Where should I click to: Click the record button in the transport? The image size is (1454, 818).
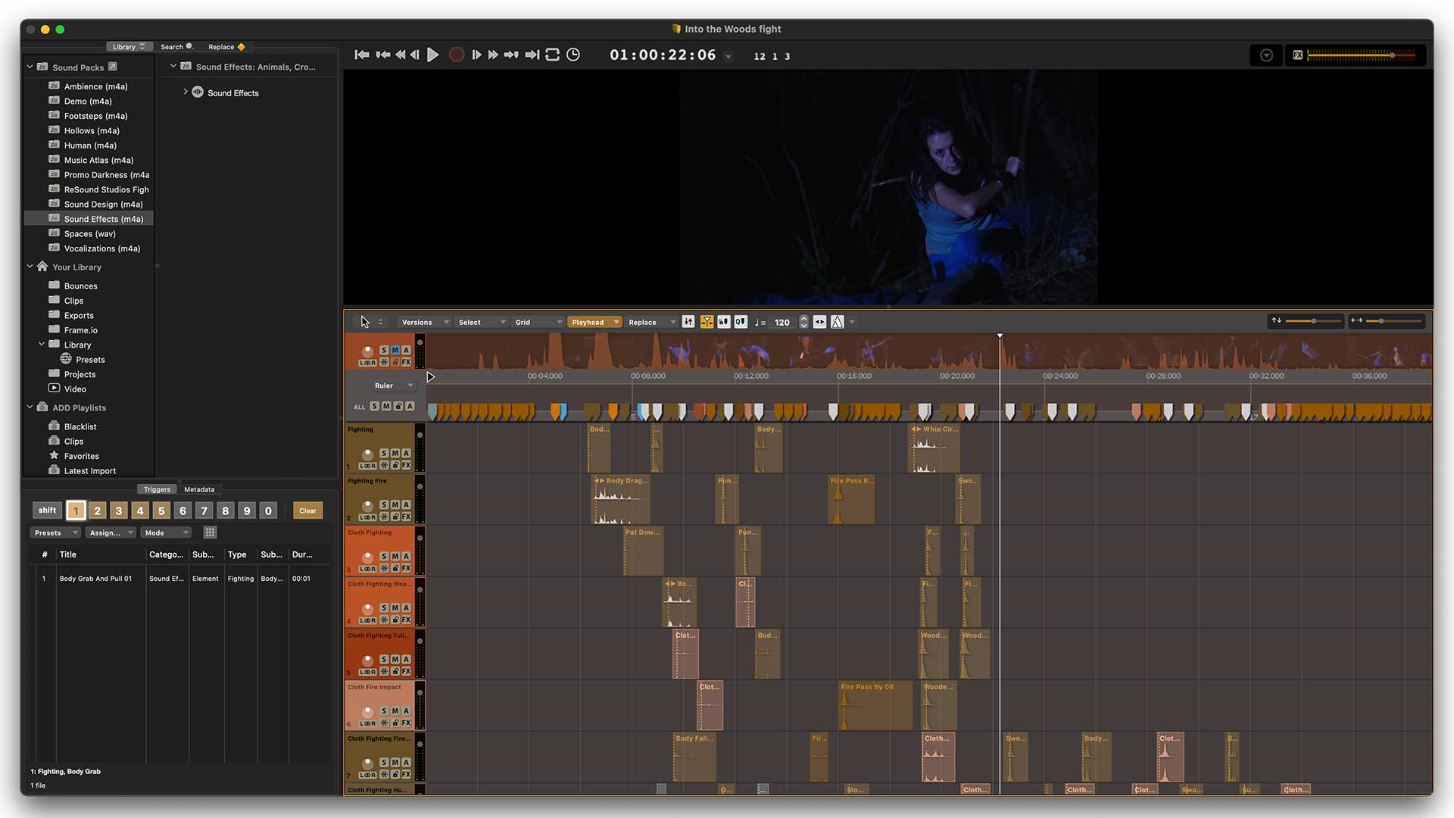(x=457, y=55)
